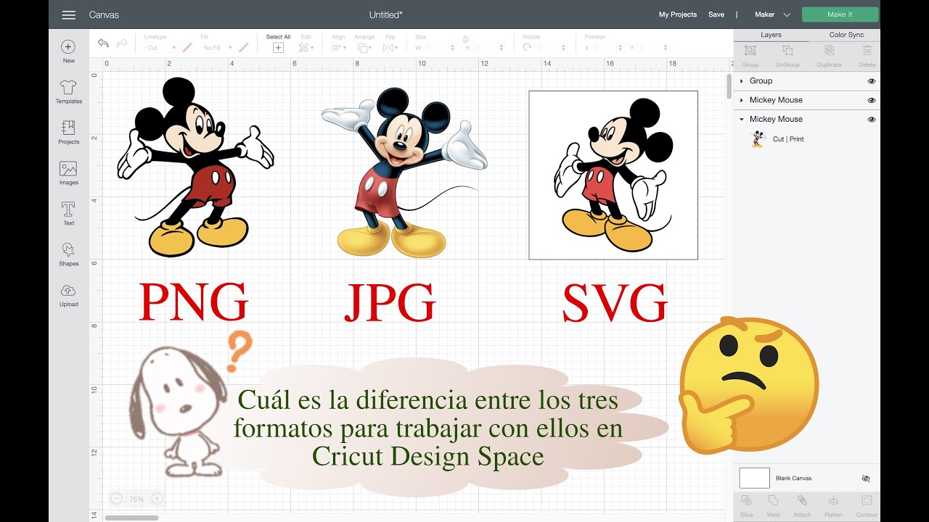Open the Align dropdown
The width and height of the screenshot is (929, 522).
pyautogui.click(x=339, y=43)
